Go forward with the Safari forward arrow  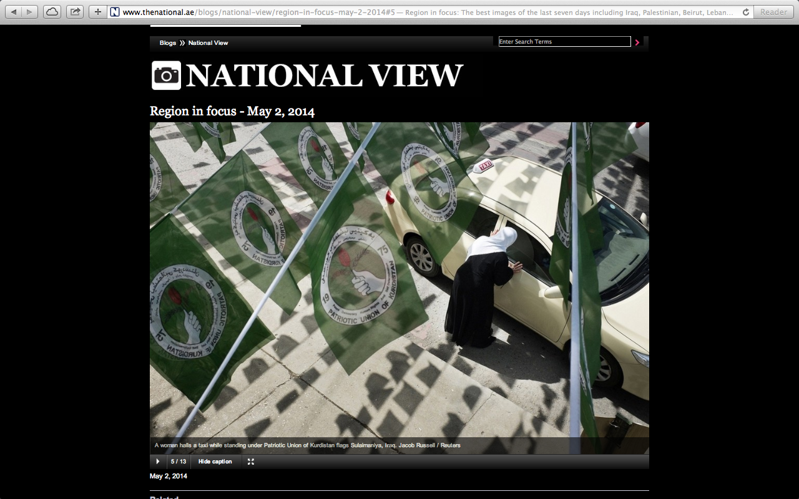click(x=30, y=11)
